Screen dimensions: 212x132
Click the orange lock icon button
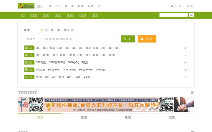147,39
